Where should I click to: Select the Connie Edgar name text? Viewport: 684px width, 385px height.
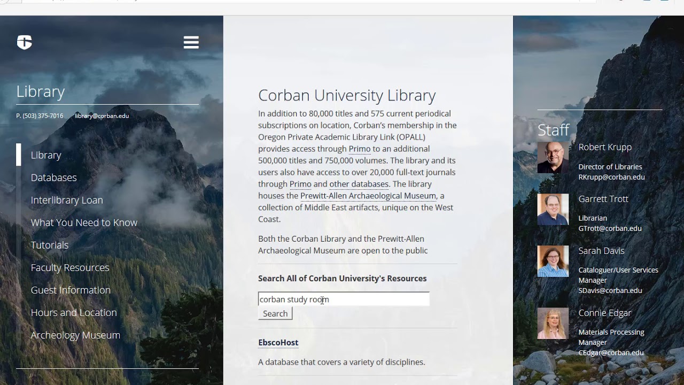pos(605,313)
